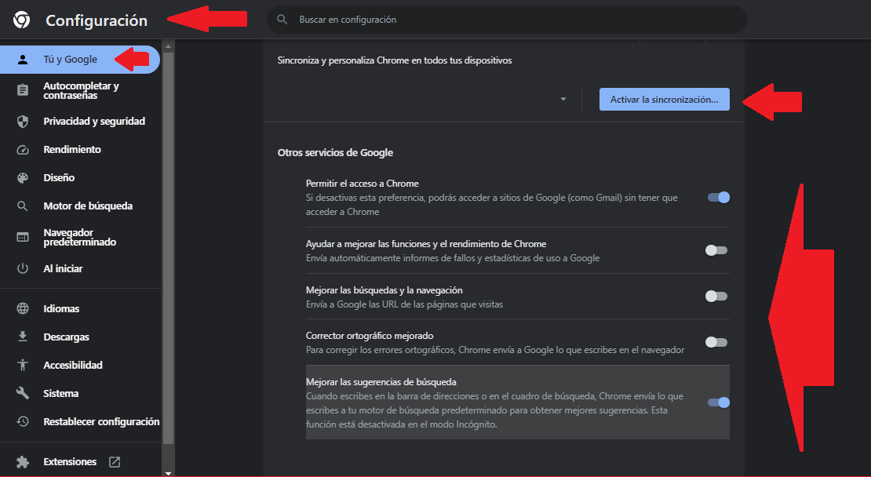Click the magnifier icon in the search bar
Image resolution: width=871 pixels, height=477 pixels.
click(x=282, y=20)
